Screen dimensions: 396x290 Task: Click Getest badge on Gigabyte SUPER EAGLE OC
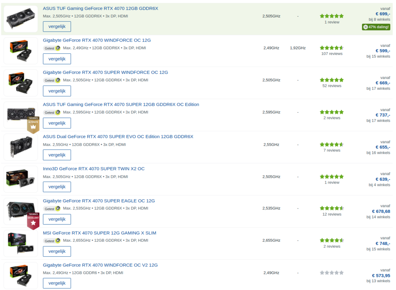(x=52, y=208)
